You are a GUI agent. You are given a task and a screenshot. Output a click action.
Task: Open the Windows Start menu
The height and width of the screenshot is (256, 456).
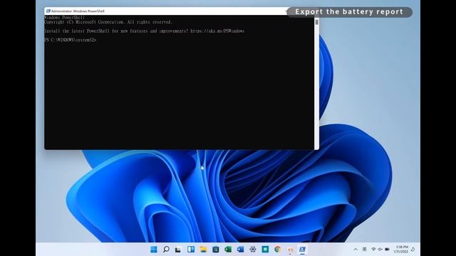(x=154, y=250)
